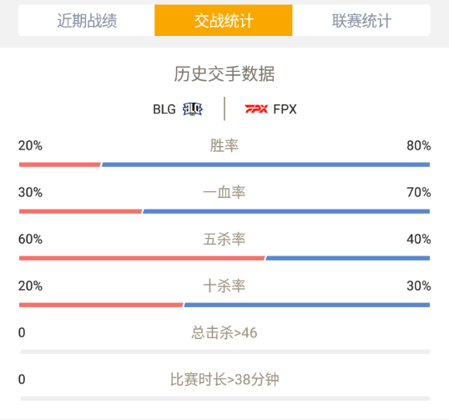449x420 pixels.
Task: Click the red segment of 十杀率 bar
Action: (x=101, y=305)
